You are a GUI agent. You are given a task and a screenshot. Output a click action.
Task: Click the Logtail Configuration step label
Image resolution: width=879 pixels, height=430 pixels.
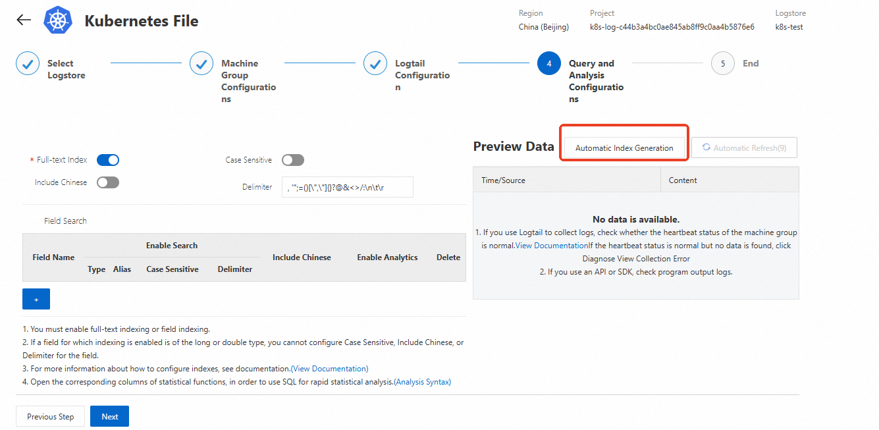coord(422,75)
